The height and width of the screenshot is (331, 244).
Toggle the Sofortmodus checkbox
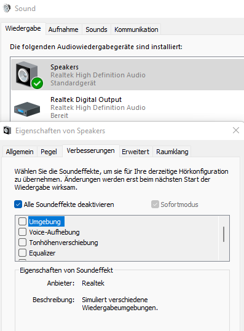click(x=155, y=204)
